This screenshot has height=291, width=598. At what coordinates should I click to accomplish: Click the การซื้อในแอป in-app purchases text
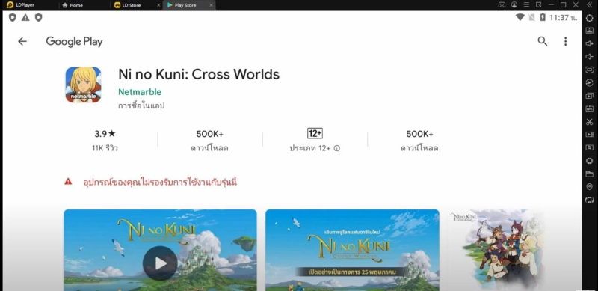141,105
